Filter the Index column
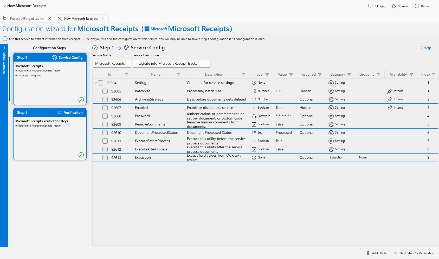The width and height of the screenshot is (439, 259). tap(434, 75)
